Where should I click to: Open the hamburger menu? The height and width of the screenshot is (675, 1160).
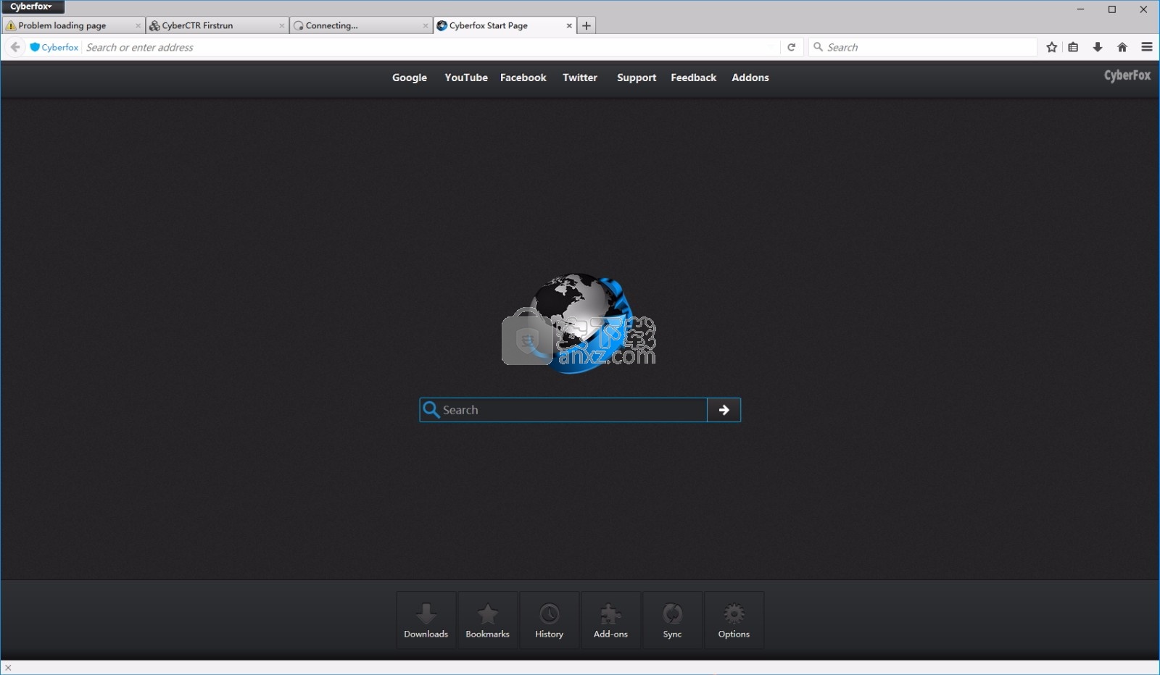[1147, 47]
